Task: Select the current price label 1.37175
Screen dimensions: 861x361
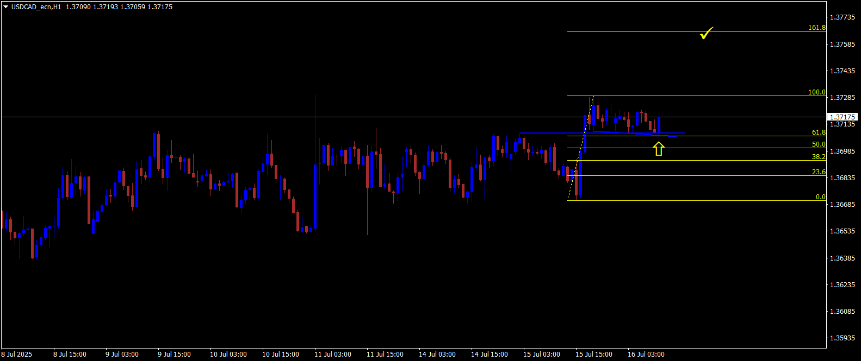Action: [x=843, y=117]
